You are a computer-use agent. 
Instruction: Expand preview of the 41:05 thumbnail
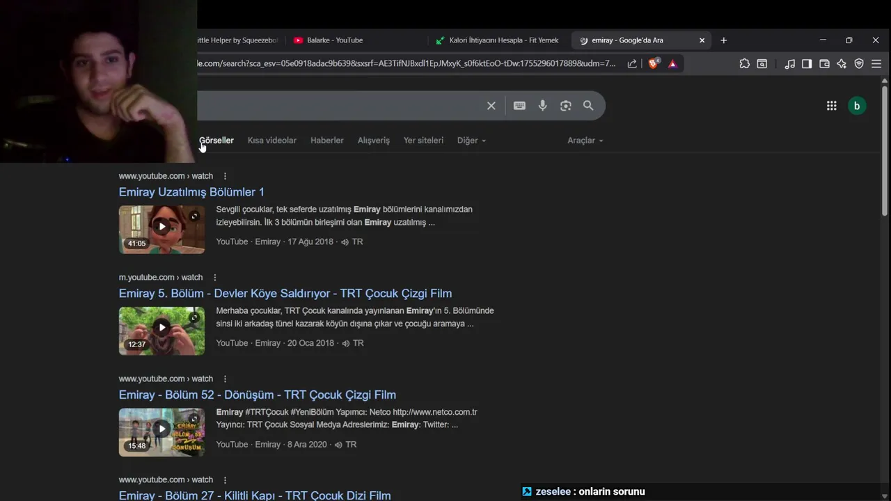coord(194,216)
